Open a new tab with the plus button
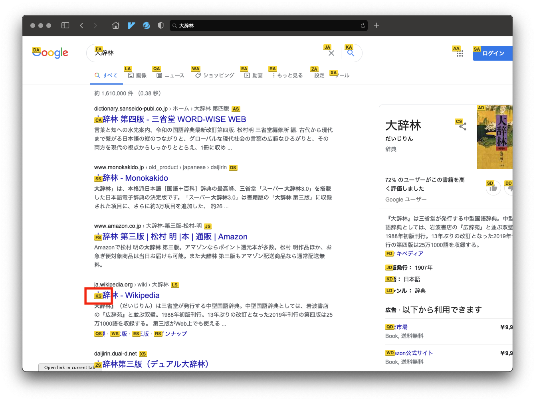The height and width of the screenshot is (401, 535). 376,26
